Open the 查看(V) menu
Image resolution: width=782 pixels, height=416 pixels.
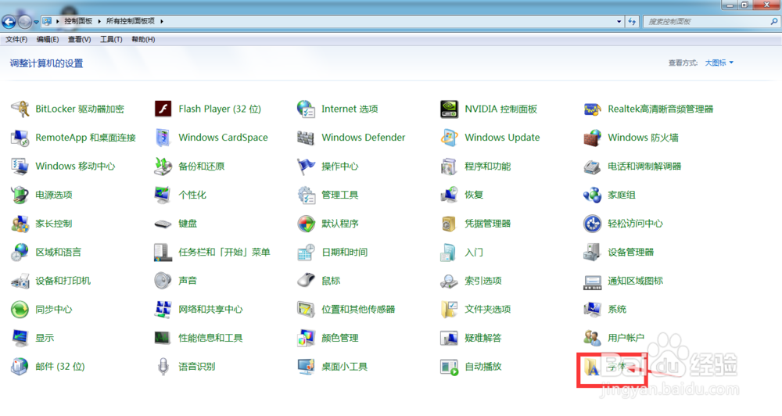tap(79, 39)
